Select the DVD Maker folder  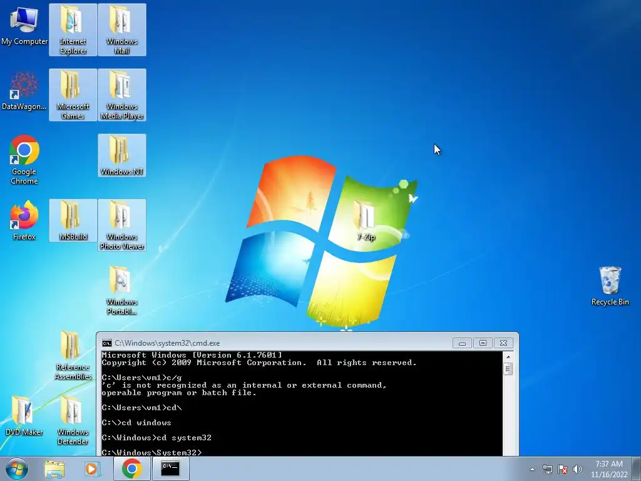click(x=24, y=416)
